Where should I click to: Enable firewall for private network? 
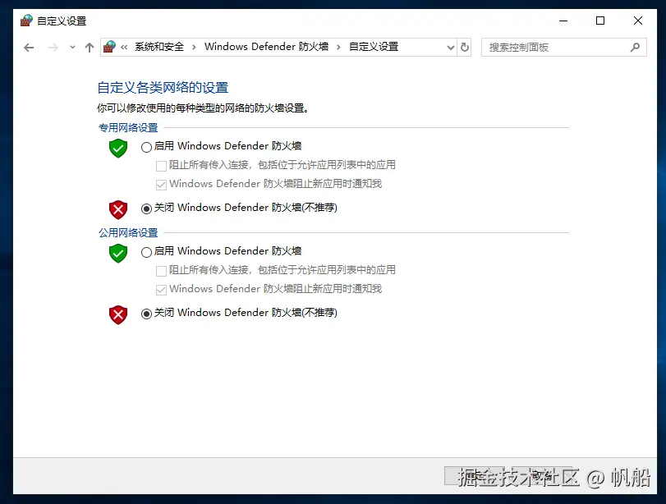pyautogui.click(x=146, y=147)
